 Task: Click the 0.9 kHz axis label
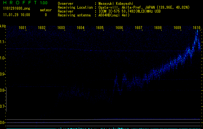[3, 74]
